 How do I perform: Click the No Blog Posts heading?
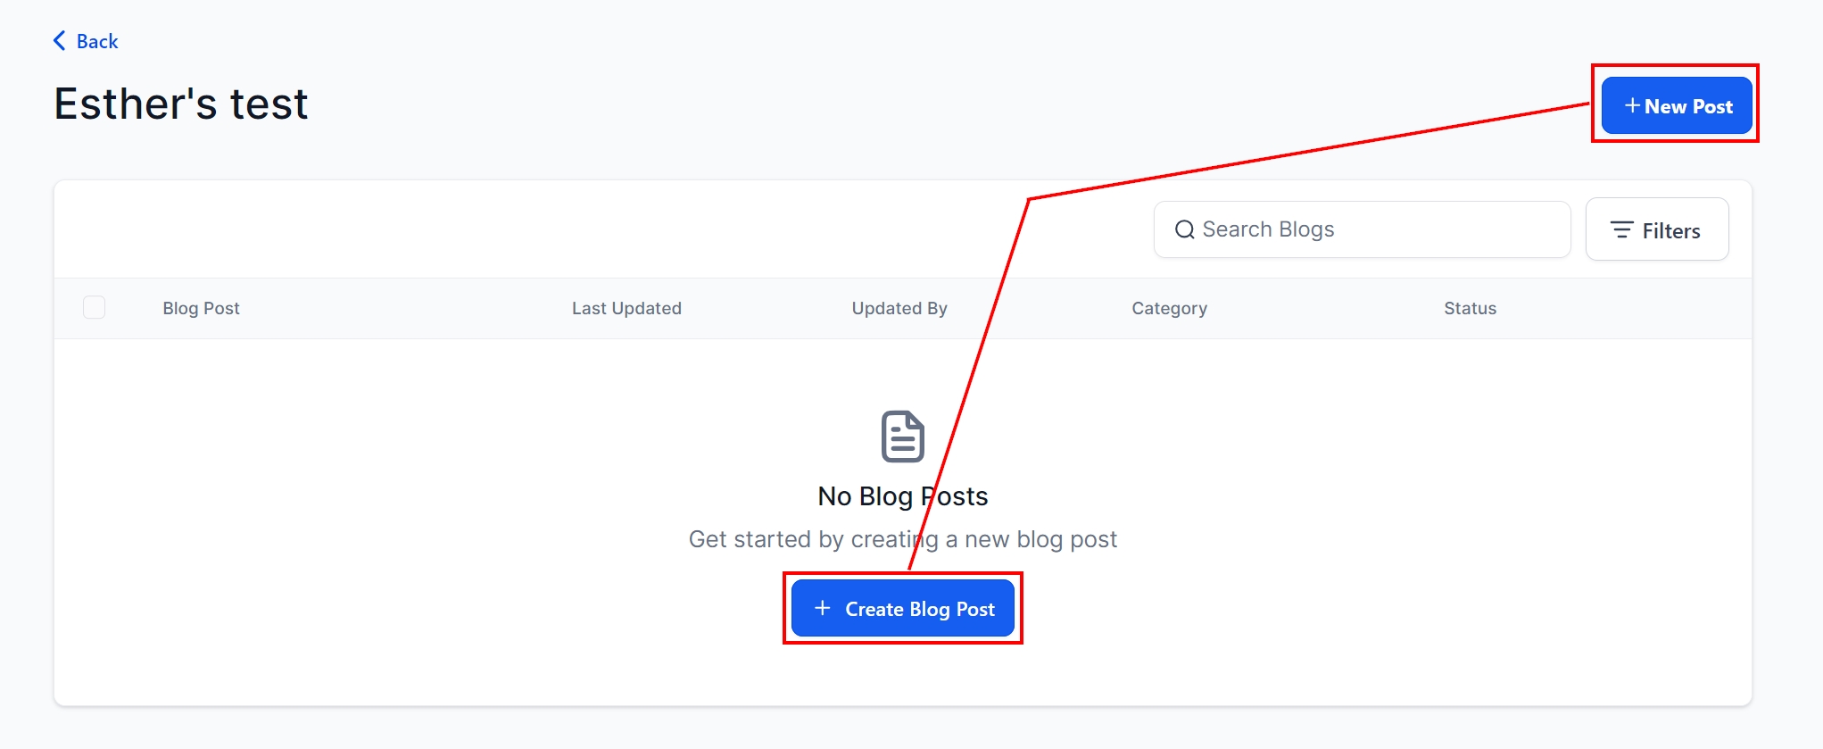(902, 496)
